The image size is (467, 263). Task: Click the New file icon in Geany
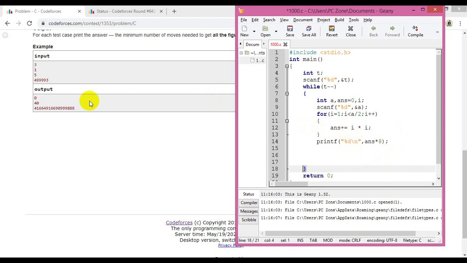[244, 31]
